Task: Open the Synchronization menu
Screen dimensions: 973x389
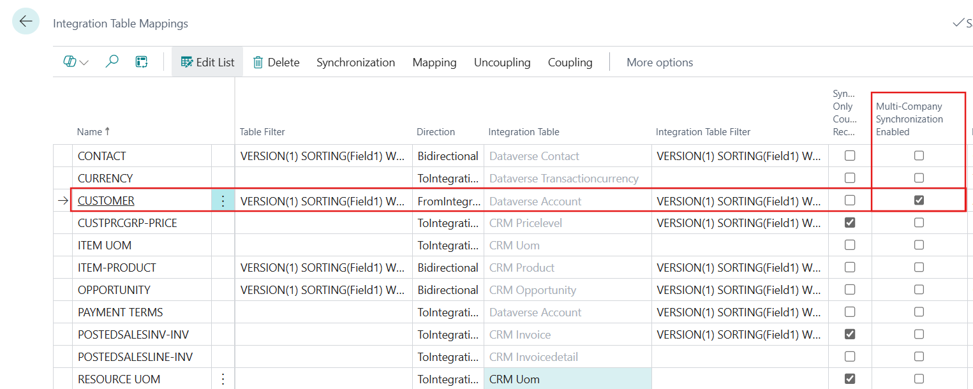Action: (355, 61)
